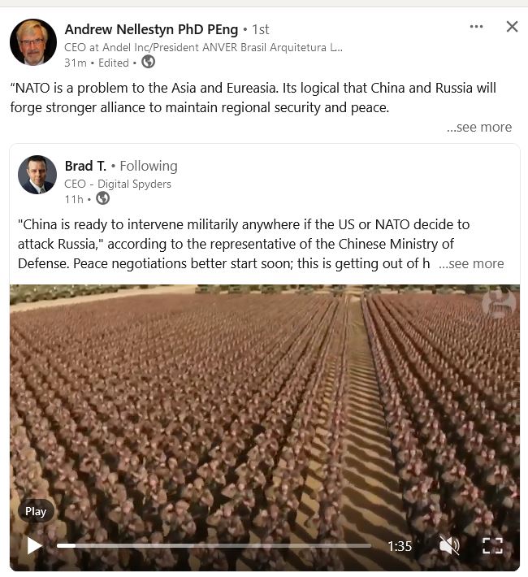This screenshot has width=528, height=577.
Task: Start the video with the play triangle
Action: point(34,545)
